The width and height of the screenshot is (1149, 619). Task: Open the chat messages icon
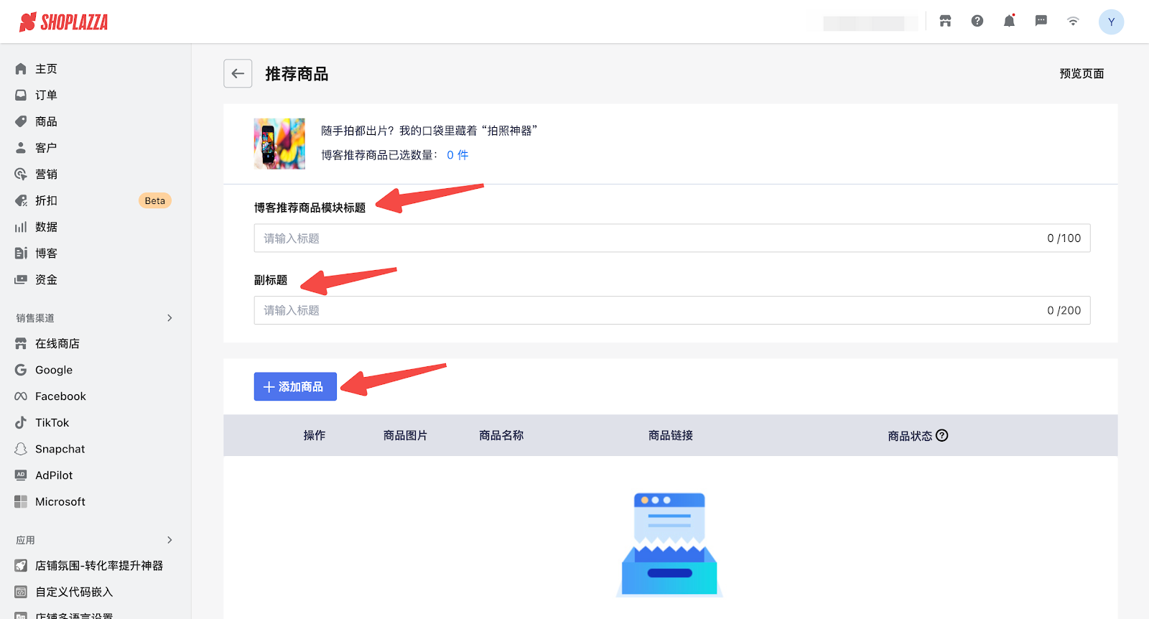pyautogui.click(x=1041, y=22)
